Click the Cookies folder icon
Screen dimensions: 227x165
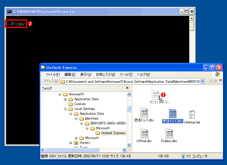tap(71, 104)
